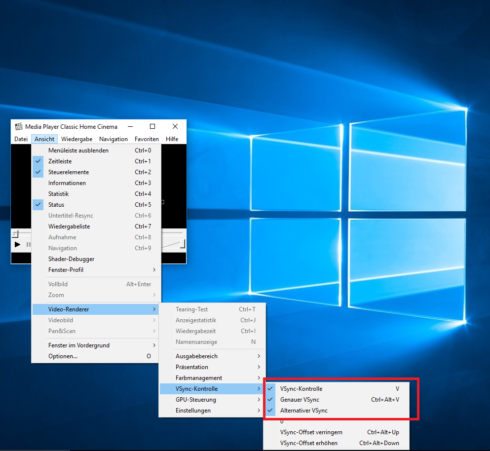The image size is (490, 451).
Task: Select VSync-Offset verringern
Action: click(337, 432)
